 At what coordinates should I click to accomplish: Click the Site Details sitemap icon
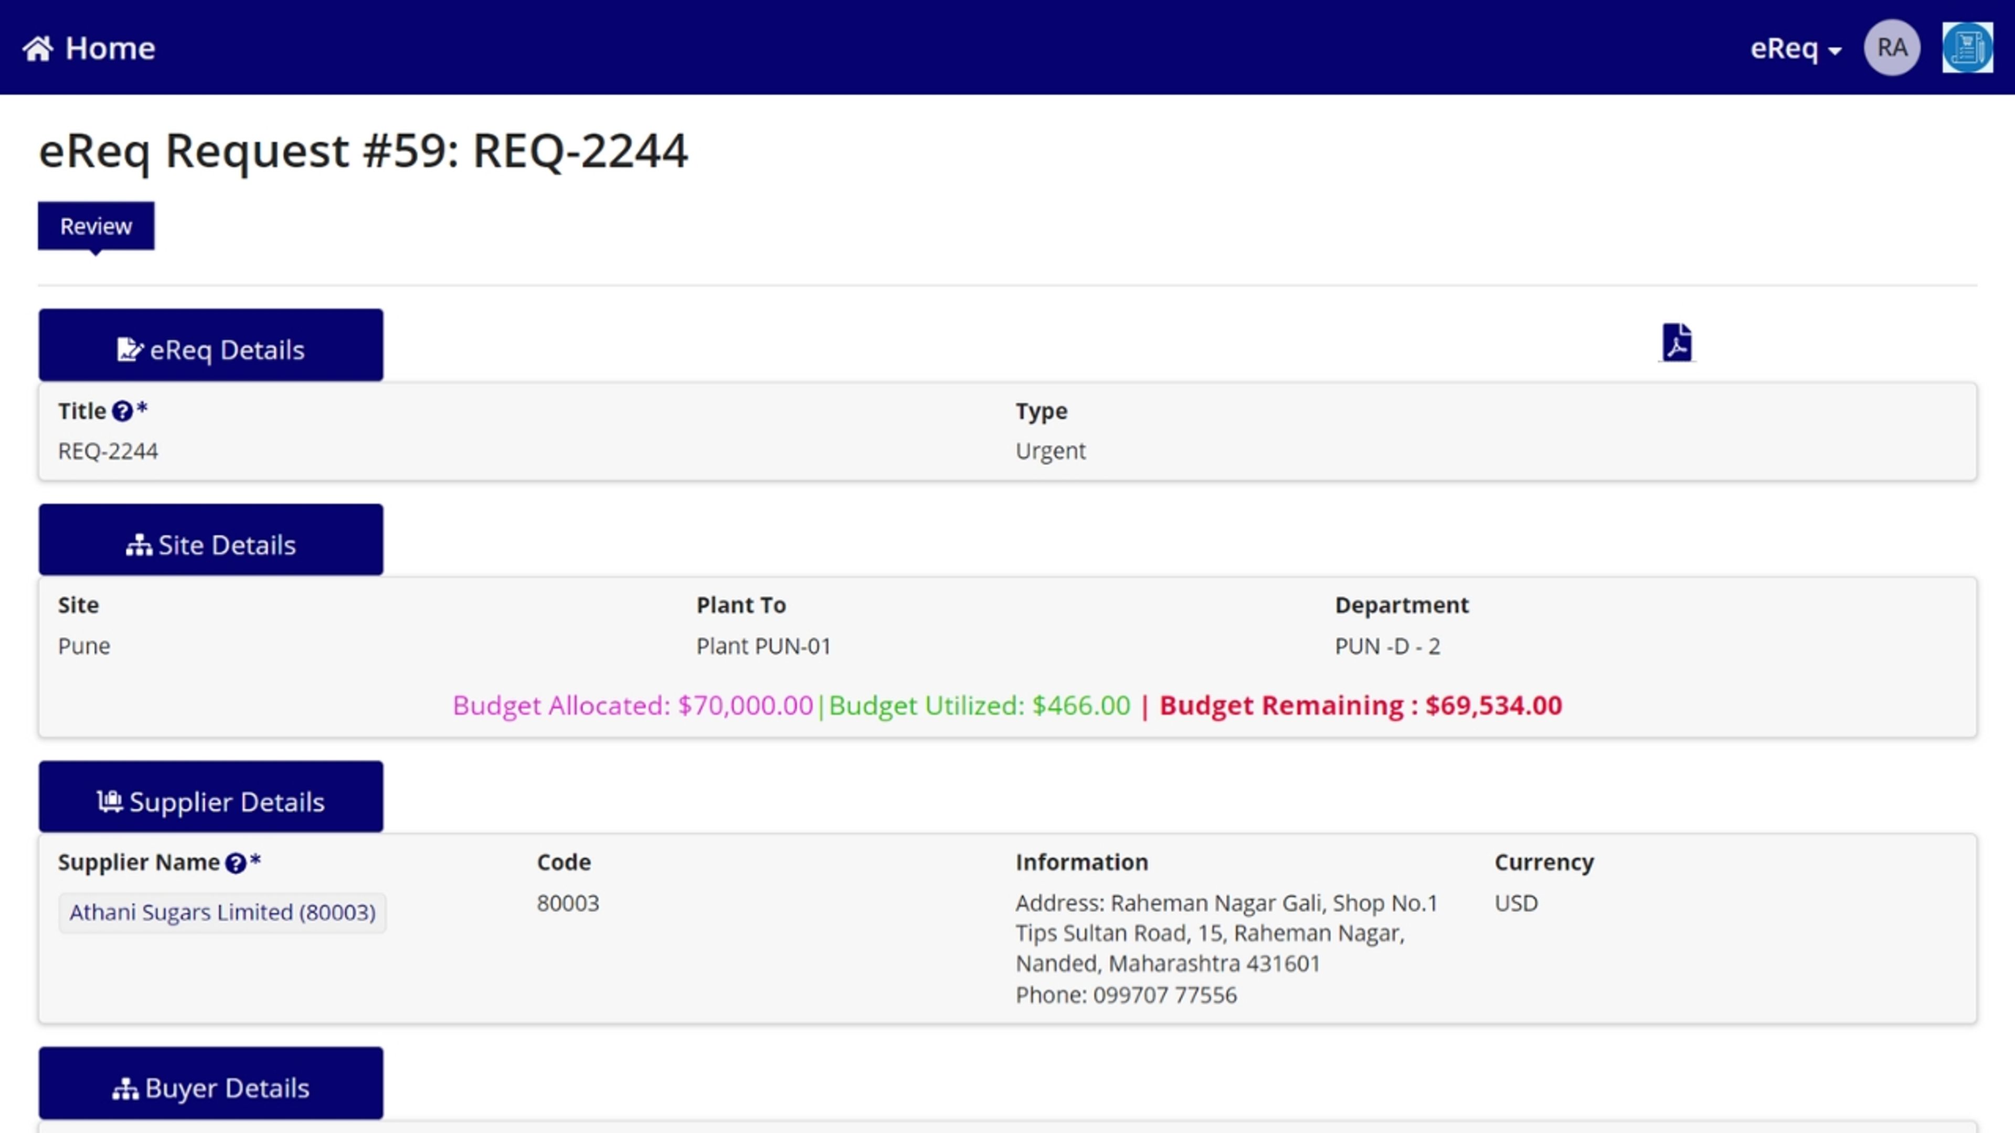coord(139,545)
